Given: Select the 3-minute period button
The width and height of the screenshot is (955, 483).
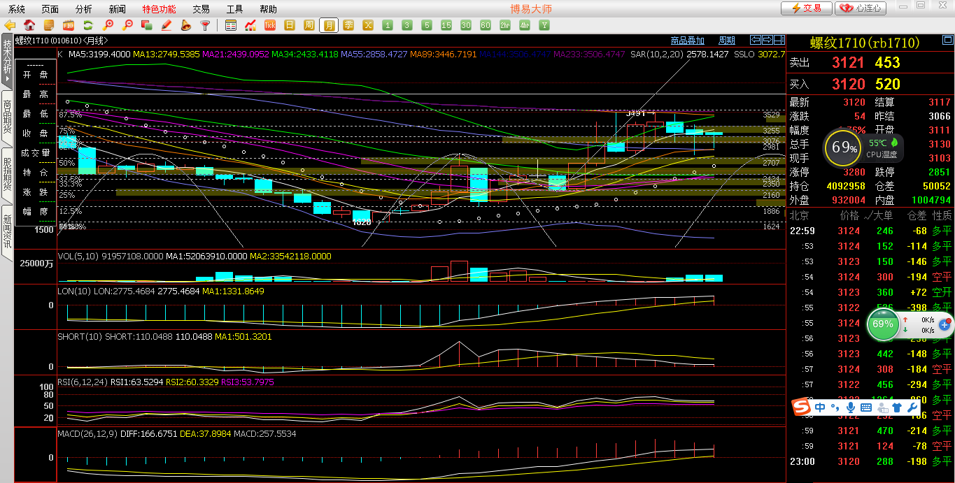Looking at the screenshot, I should click(407, 25).
